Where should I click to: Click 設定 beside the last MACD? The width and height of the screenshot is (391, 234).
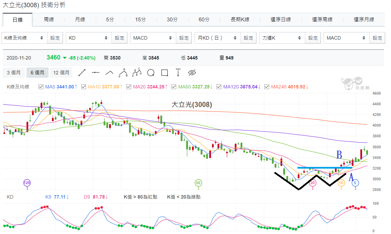pos(377,38)
